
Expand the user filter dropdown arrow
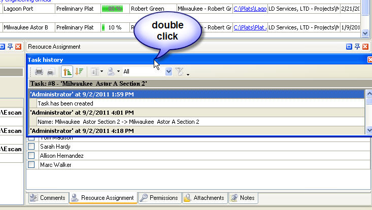[x=118, y=72]
